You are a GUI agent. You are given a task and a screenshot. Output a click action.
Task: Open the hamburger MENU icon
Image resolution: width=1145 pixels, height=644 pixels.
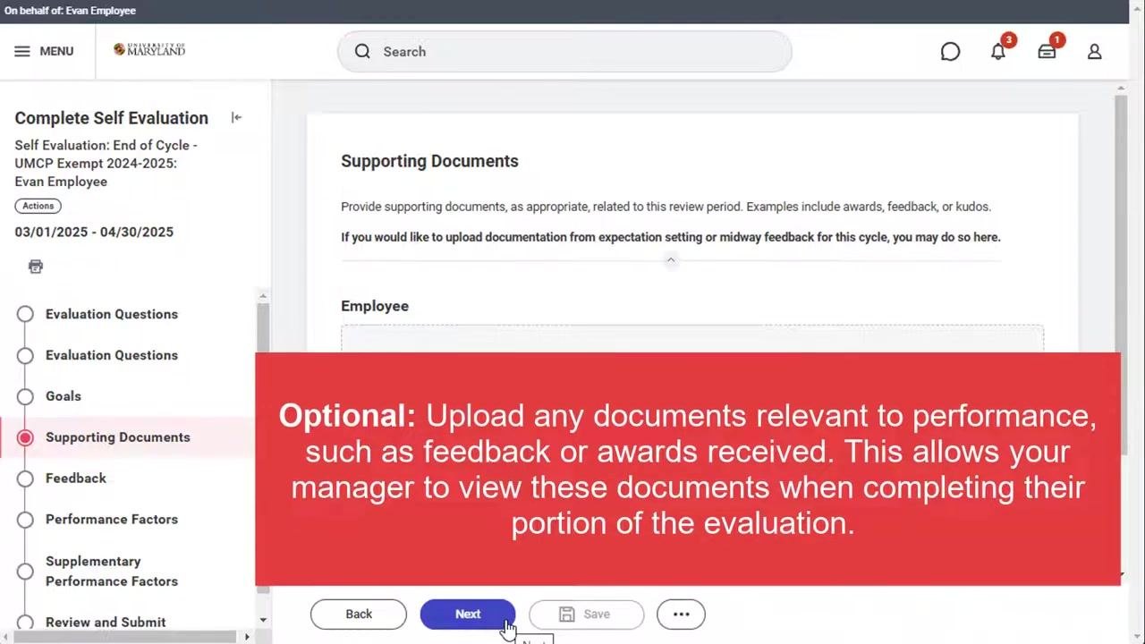[22, 51]
